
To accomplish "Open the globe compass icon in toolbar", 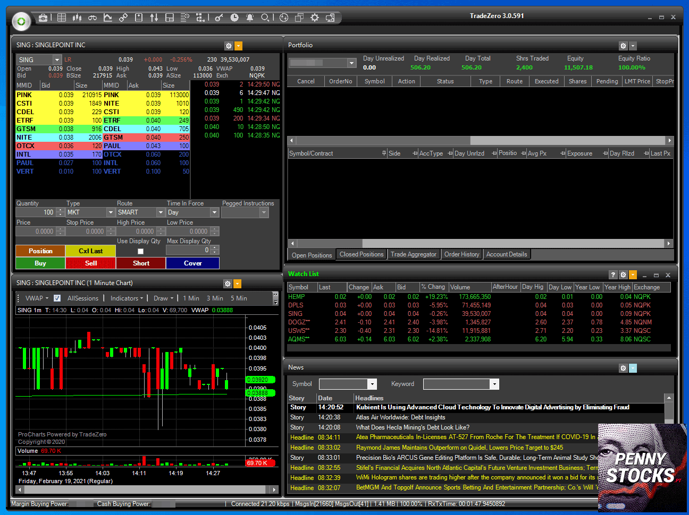I will (284, 18).
